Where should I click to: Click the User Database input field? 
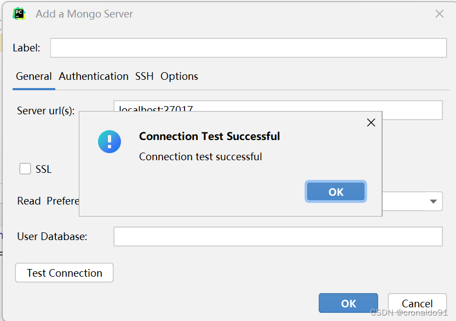(278, 236)
